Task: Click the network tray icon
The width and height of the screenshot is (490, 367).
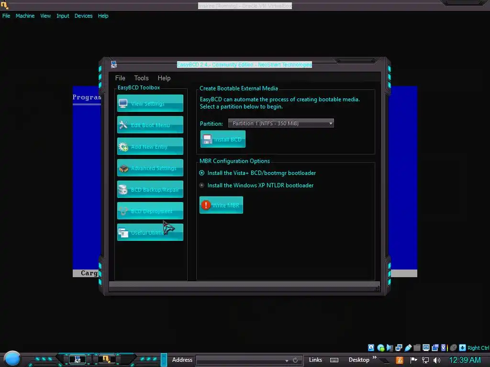Action: click(425, 360)
